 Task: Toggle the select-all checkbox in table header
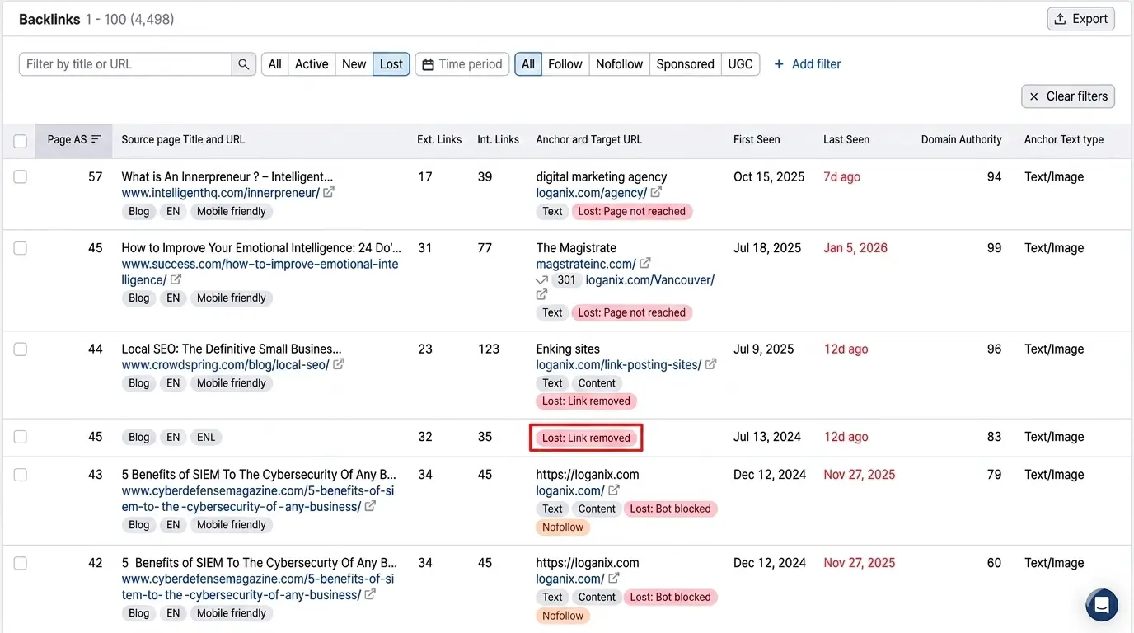(21, 141)
